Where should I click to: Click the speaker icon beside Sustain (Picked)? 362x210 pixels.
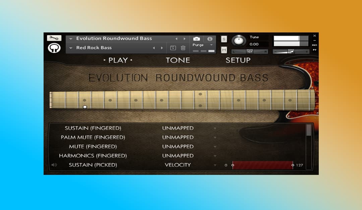[54, 165]
